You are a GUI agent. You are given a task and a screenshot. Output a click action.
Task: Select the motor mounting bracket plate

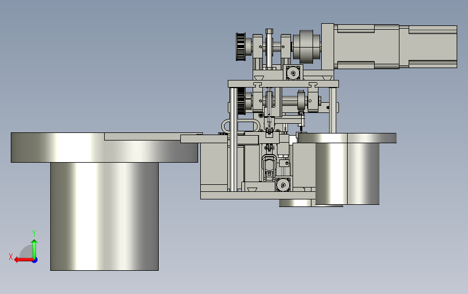click(328, 46)
